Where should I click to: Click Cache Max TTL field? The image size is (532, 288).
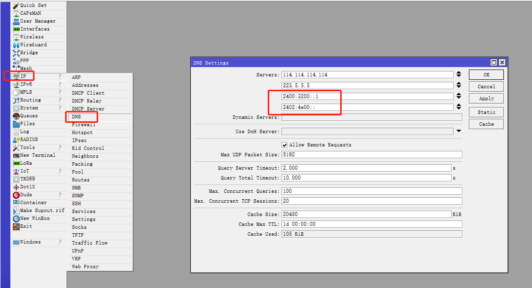point(372,224)
